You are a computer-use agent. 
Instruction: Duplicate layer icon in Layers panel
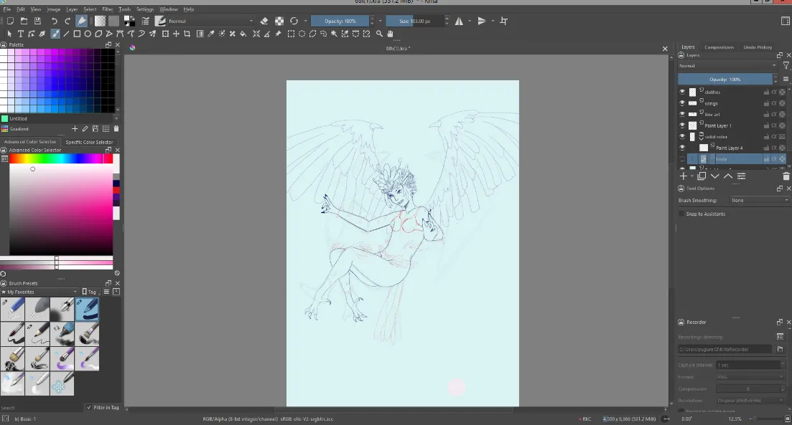(702, 176)
